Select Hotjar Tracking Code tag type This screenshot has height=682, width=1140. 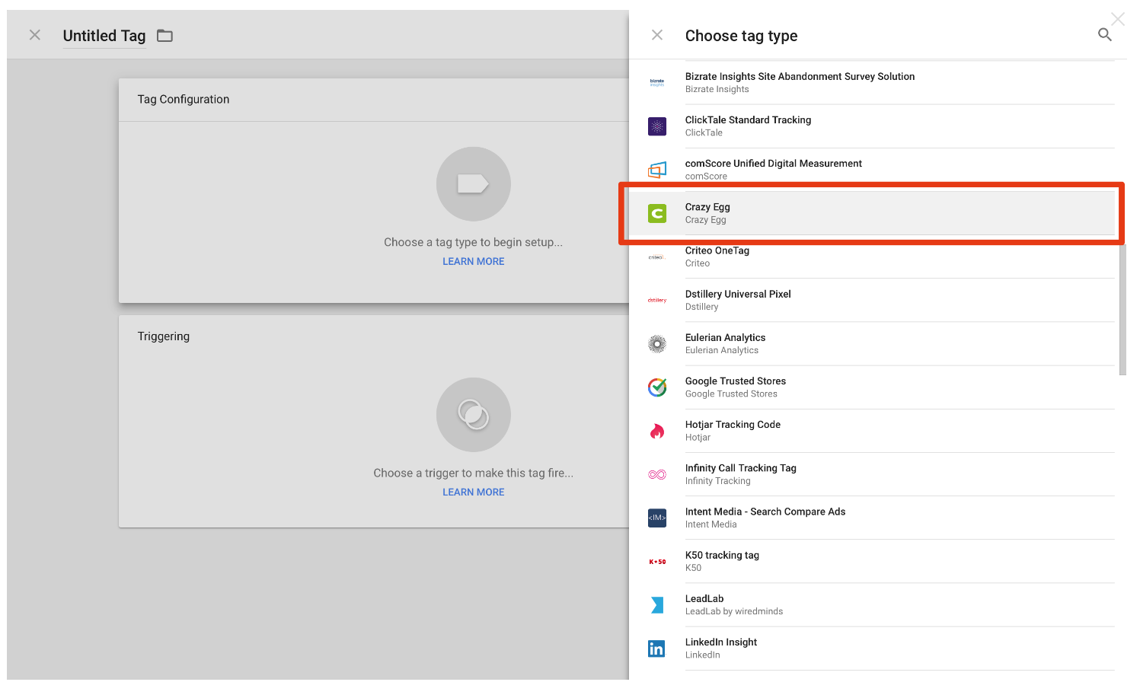click(x=872, y=431)
